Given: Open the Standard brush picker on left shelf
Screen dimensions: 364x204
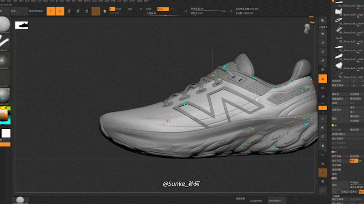Looking at the screenshot, I should pyautogui.click(x=5, y=25).
